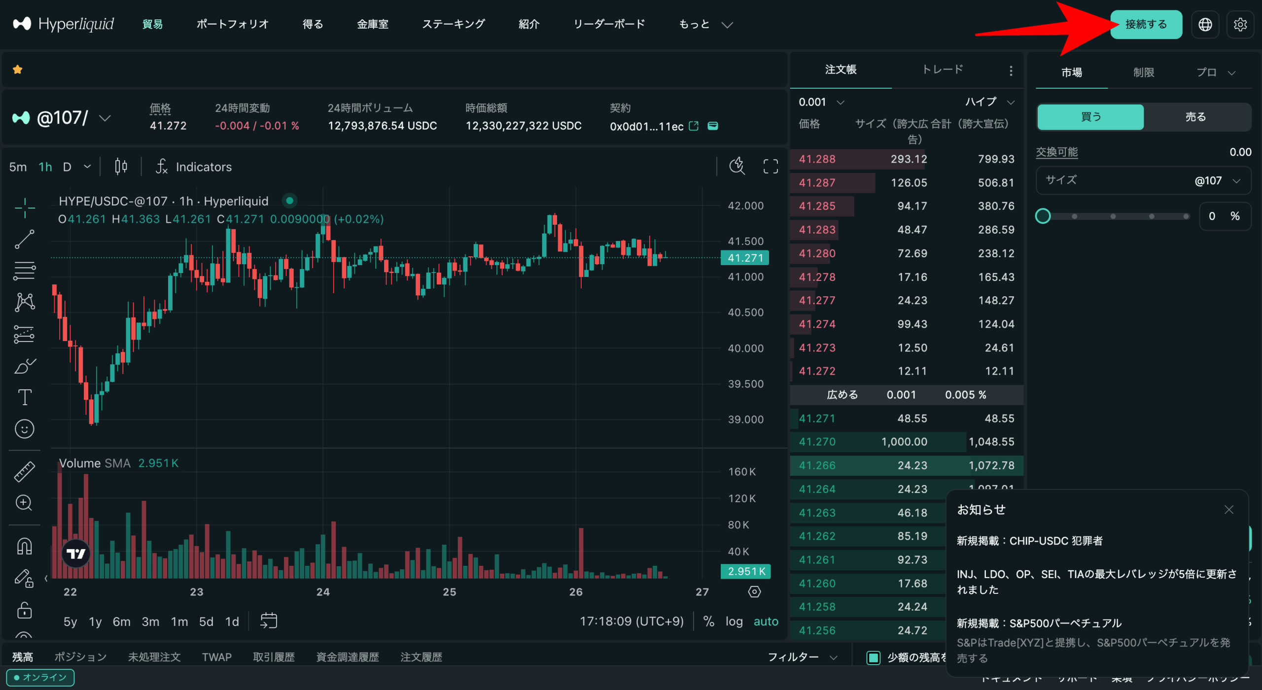The width and height of the screenshot is (1262, 690).
Task: Set chart interval to 5m
Action: [18, 167]
